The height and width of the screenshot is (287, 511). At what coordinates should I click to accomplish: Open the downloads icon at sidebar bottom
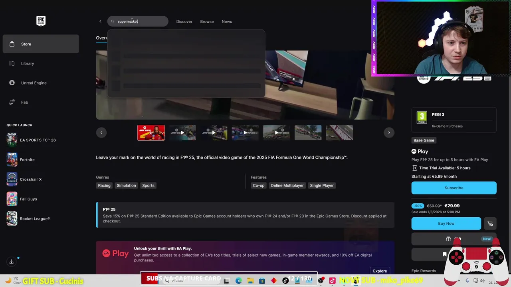point(12,261)
